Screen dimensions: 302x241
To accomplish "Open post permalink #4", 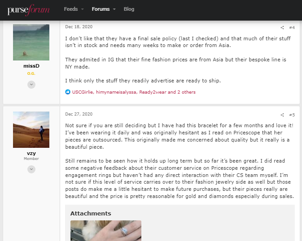I will point(292,27).
